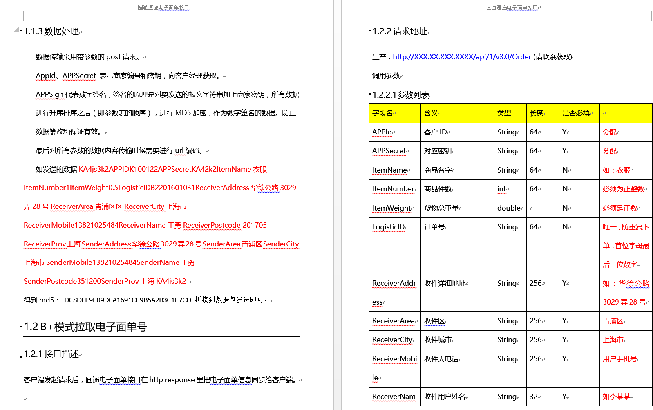The height and width of the screenshot is (410, 653).
Task: Click the 'Y' required cell in ReceiverCity row
Action: tap(579, 340)
